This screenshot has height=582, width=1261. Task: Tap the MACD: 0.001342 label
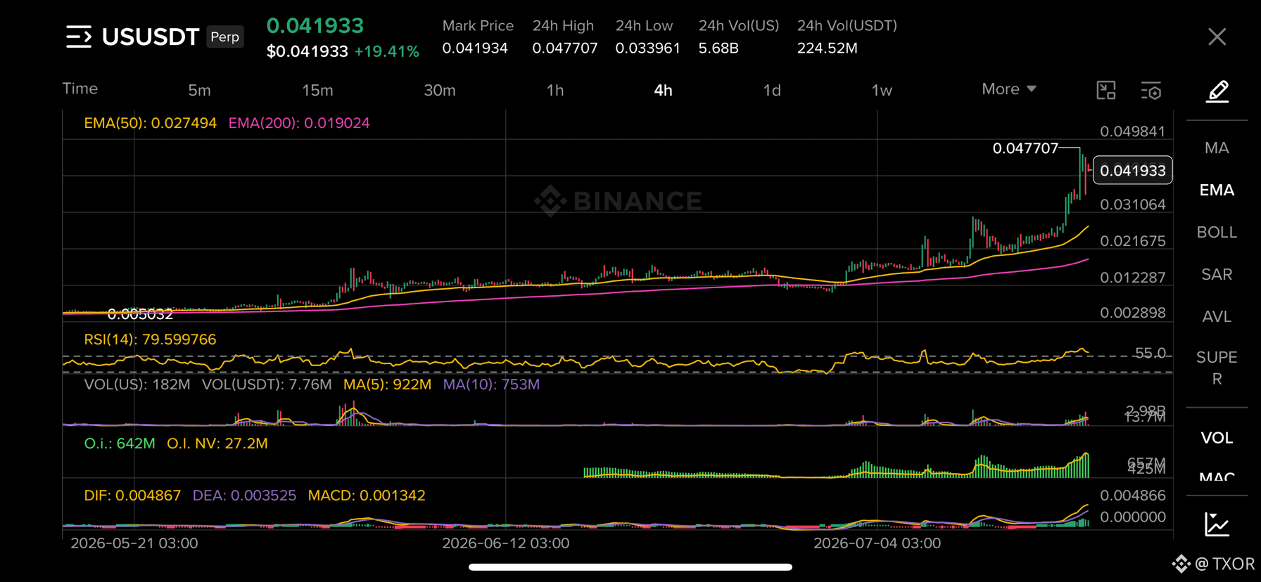367,496
